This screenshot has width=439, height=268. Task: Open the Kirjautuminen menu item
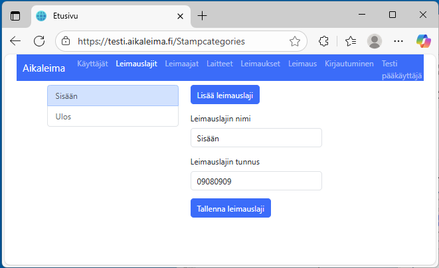(x=349, y=64)
